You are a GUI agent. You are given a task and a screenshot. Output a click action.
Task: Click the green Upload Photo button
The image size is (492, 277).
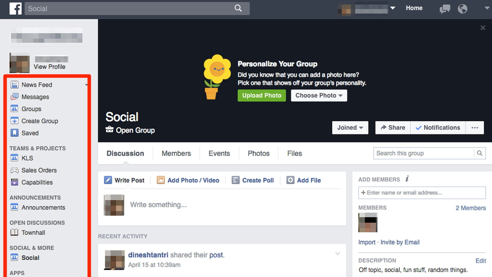(262, 95)
